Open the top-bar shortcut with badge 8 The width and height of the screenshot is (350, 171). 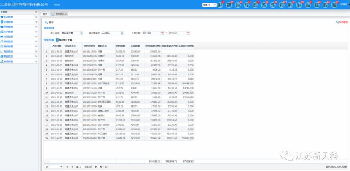(220, 5)
